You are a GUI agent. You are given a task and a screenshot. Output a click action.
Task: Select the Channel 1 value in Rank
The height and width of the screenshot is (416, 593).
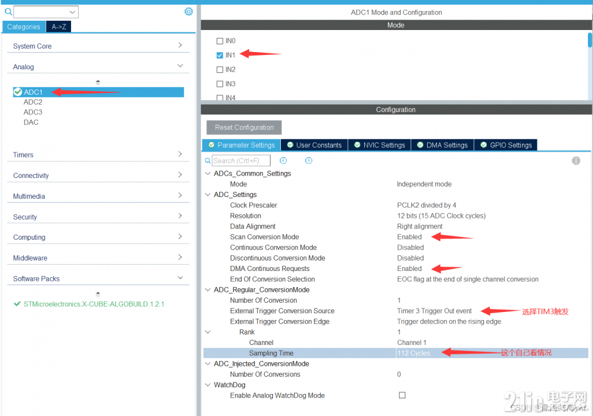click(x=412, y=343)
